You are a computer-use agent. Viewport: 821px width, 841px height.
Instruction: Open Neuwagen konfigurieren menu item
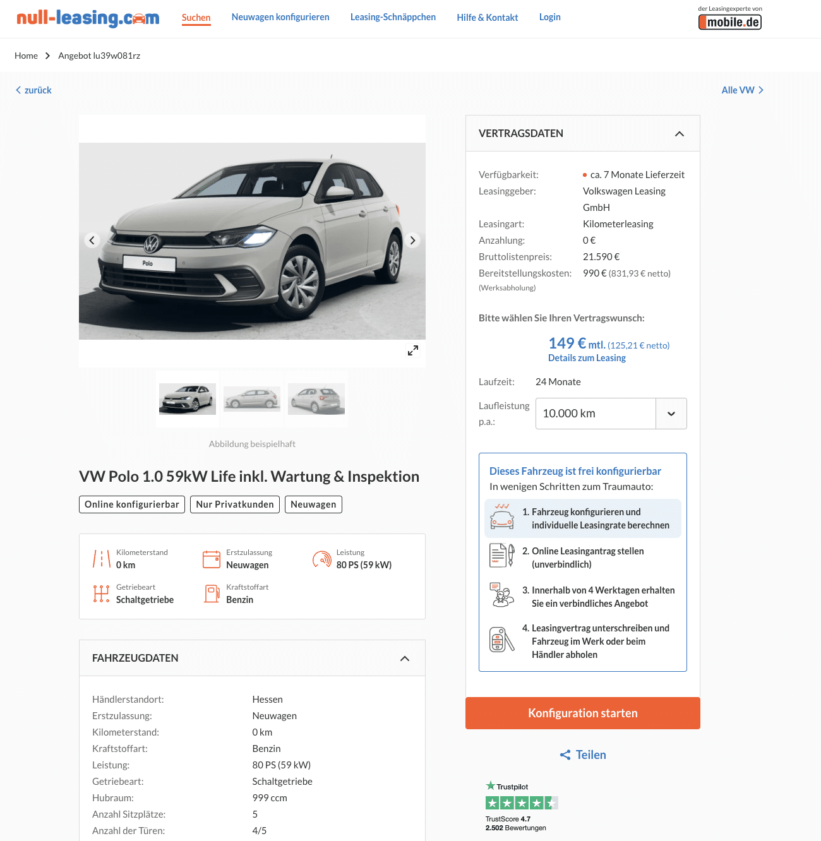tap(280, 17)
